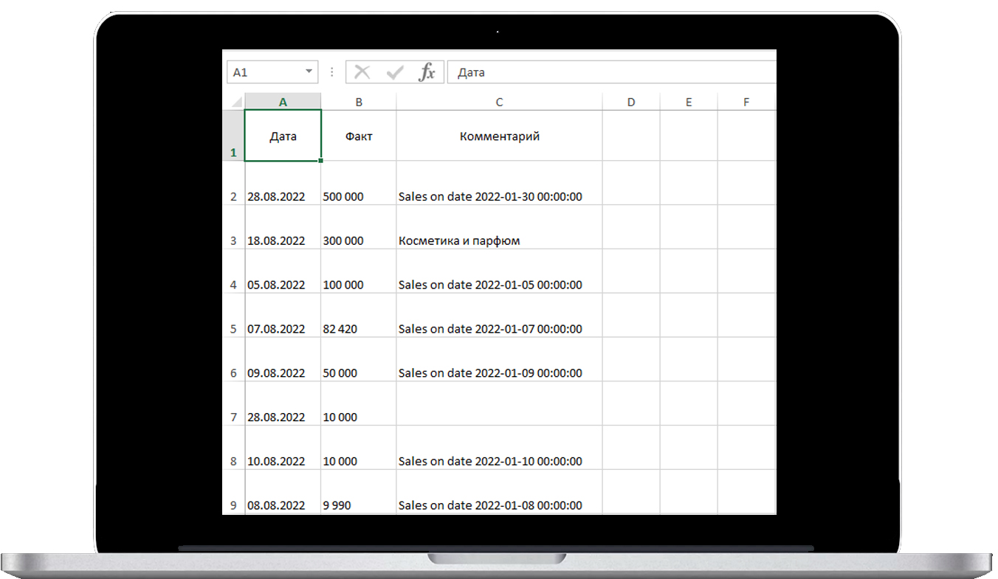Click the Select All corner triangle
The image size is (998, 579).
point(235,102)
